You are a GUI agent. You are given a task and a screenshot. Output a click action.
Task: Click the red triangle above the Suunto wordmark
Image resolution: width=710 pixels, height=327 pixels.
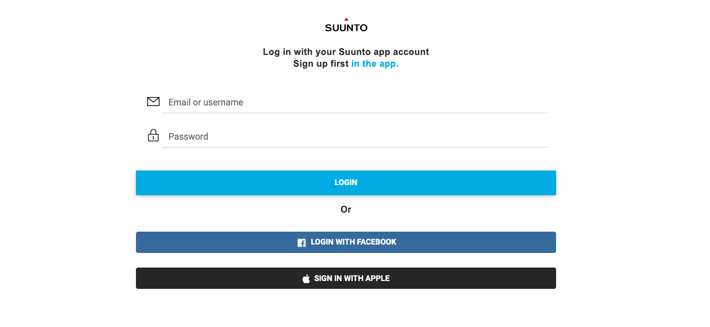(x=346, y=19)
